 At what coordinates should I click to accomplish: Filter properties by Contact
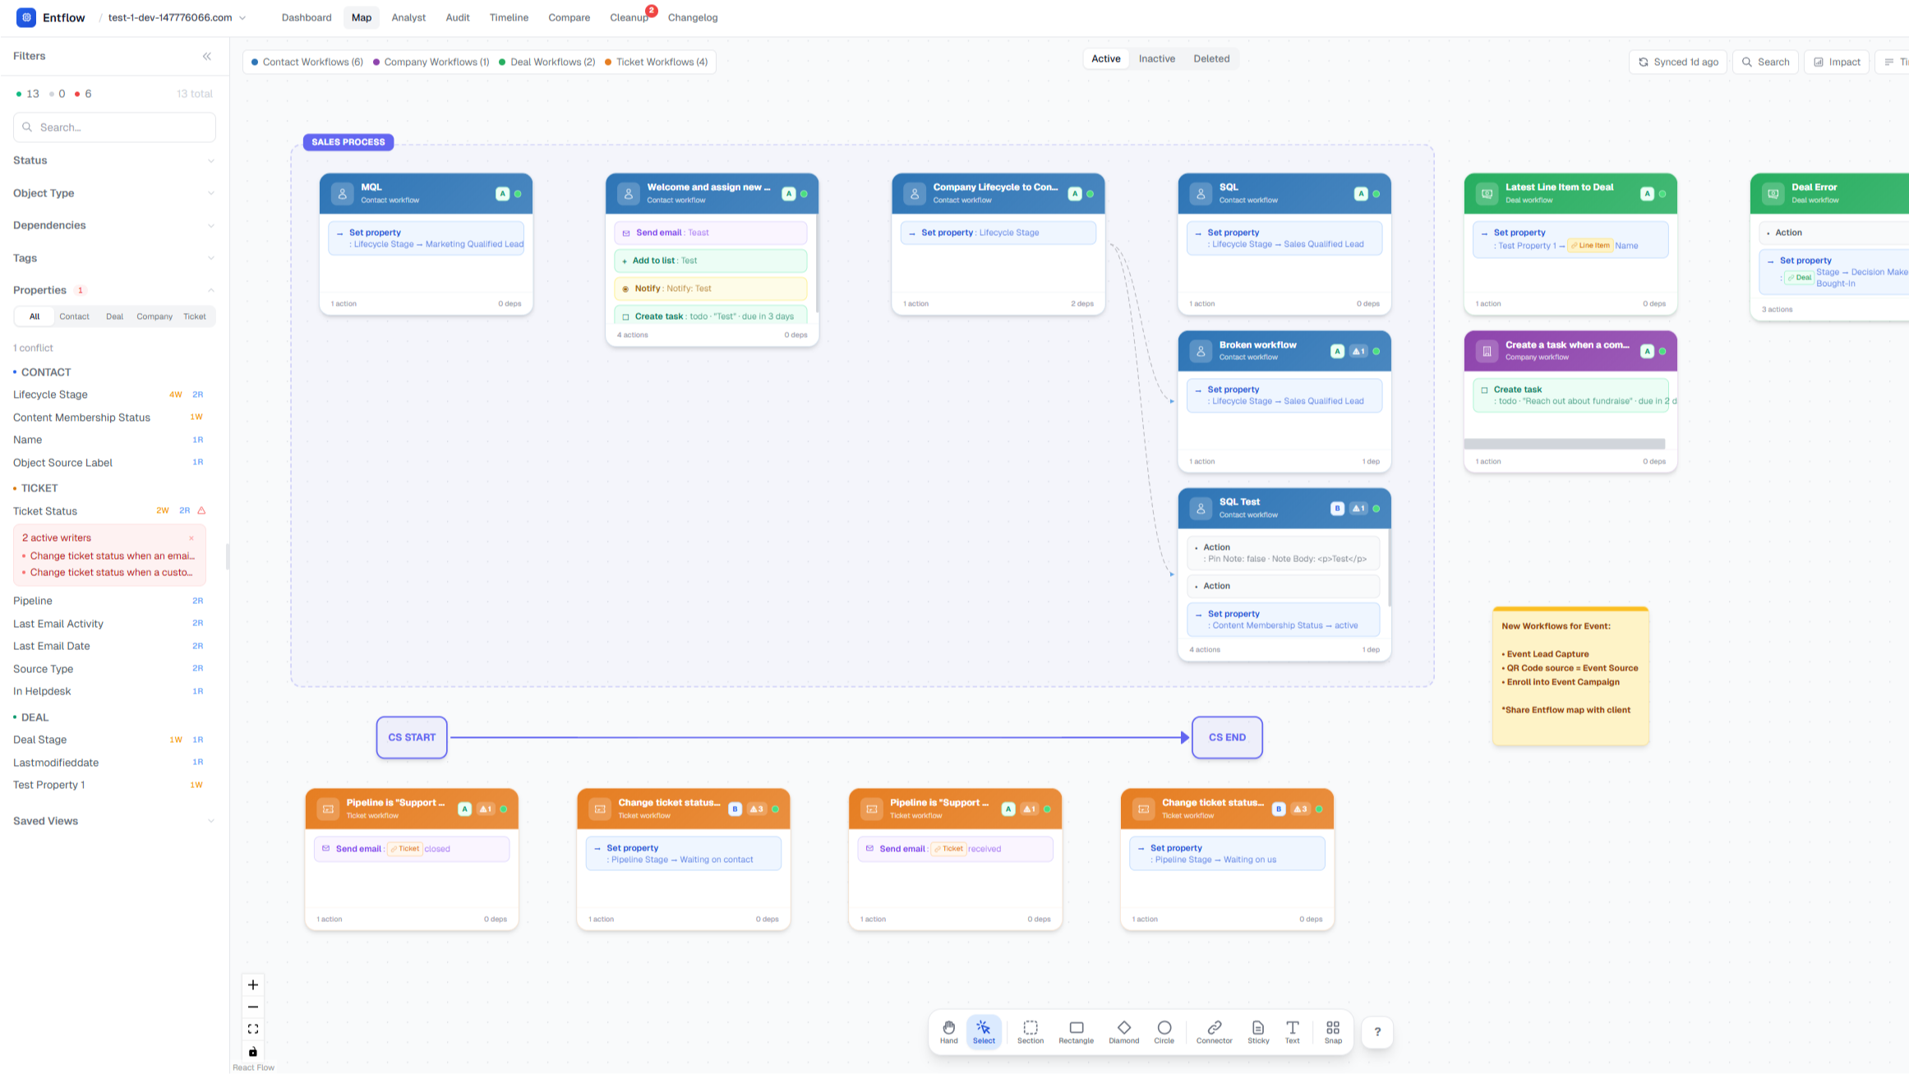point(74,316)
